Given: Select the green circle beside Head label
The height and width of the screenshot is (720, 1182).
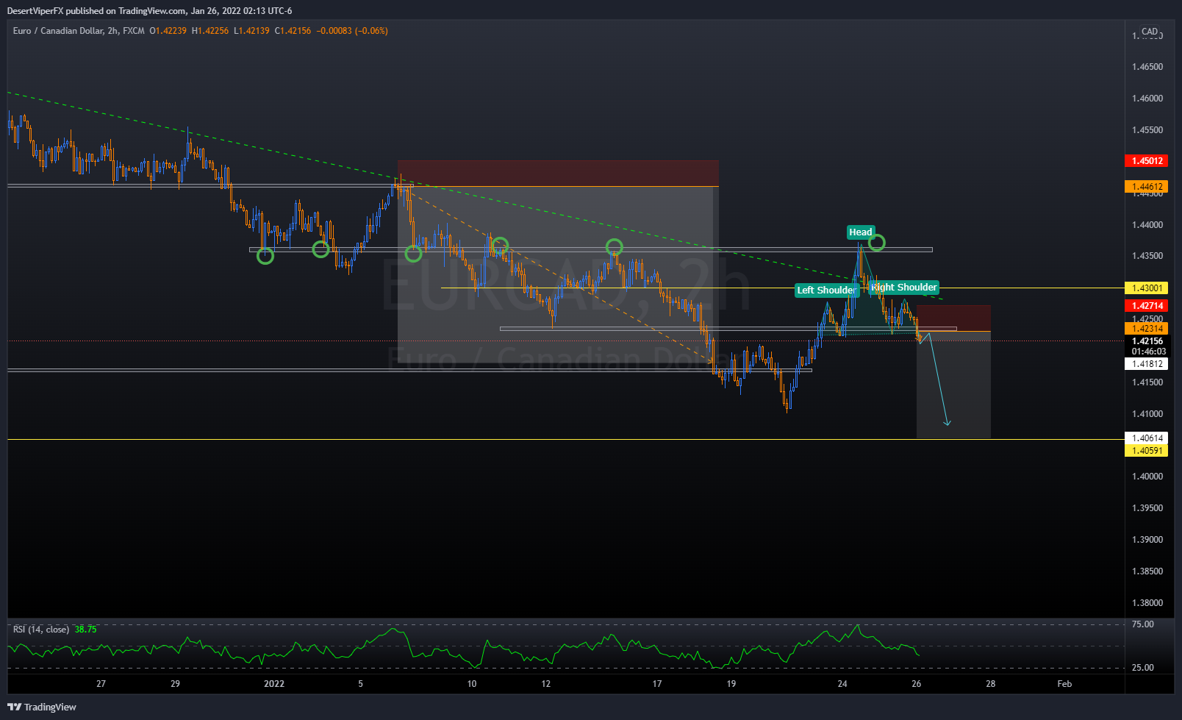Looking at the screenshot, I should tap(877, 242).
